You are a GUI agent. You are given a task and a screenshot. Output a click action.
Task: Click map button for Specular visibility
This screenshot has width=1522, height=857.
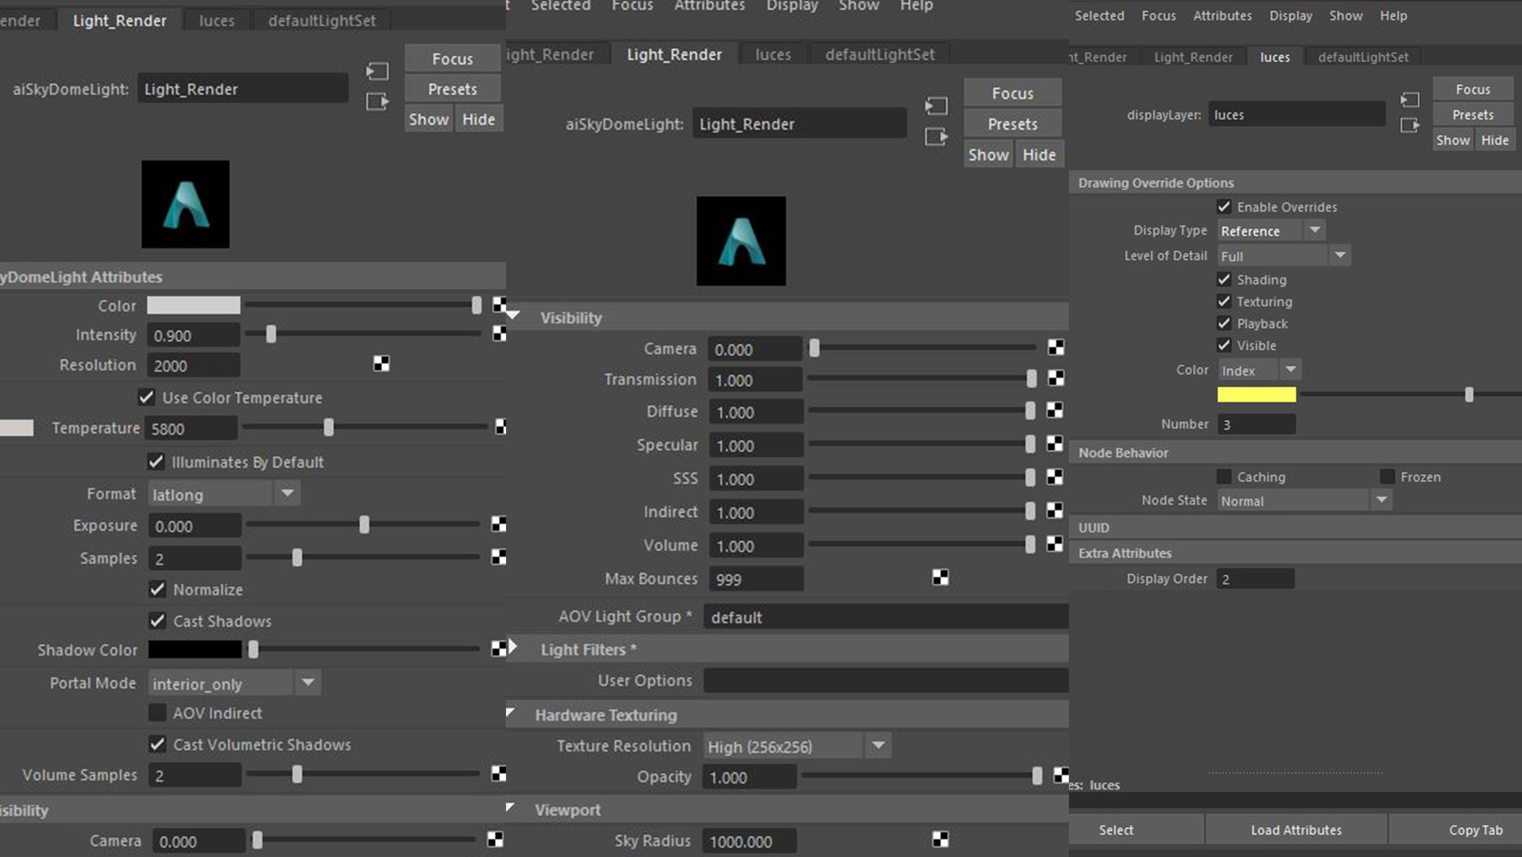point(1054,443)
